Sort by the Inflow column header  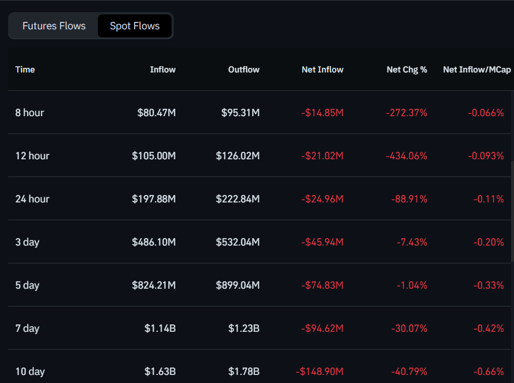point(162,70)
